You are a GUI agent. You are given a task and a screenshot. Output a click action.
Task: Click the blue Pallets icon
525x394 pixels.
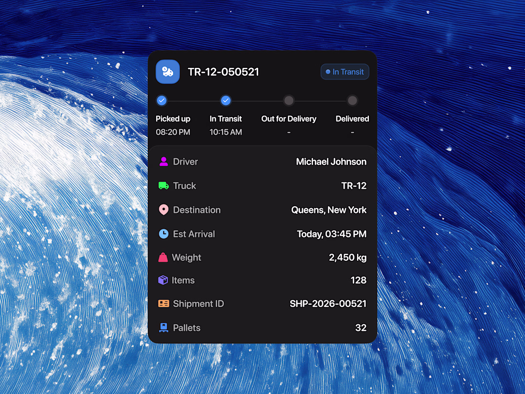click(x=163, y=328)
